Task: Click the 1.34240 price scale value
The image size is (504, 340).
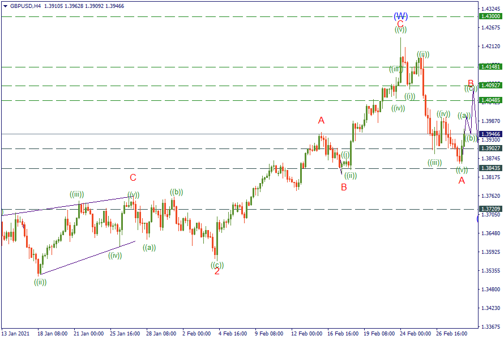Action: click(490, 308)
